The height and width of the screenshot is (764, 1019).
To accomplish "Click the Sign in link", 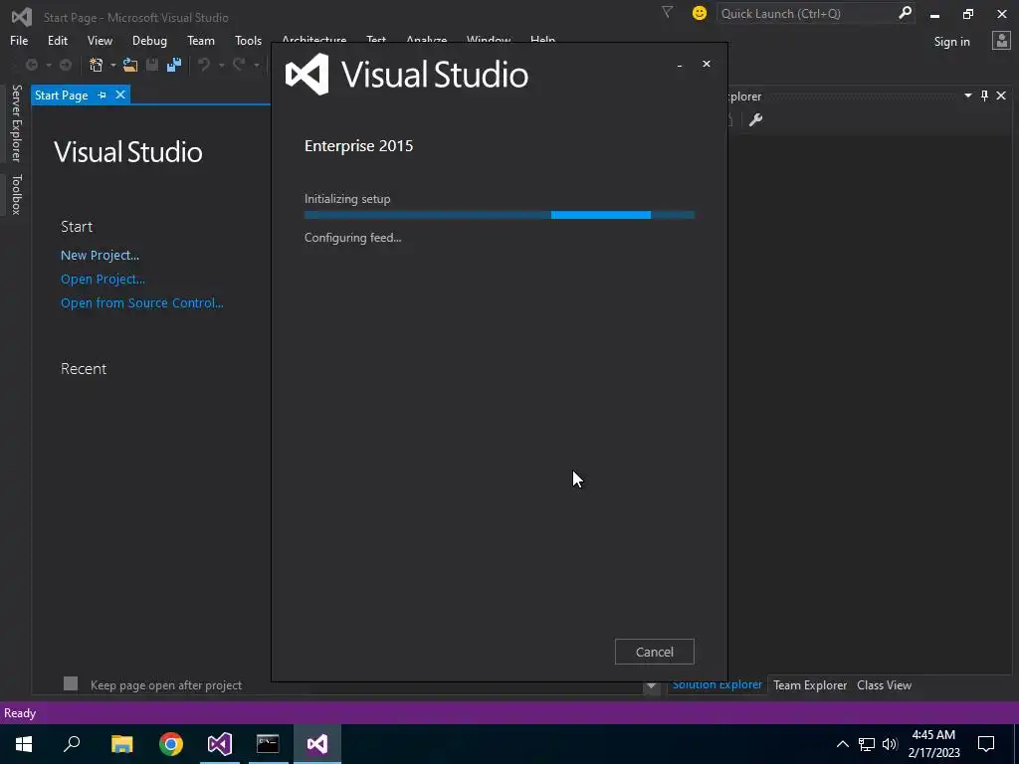I will (x=951, y=42).
